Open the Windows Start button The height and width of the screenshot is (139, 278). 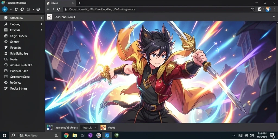pos(5,135)
